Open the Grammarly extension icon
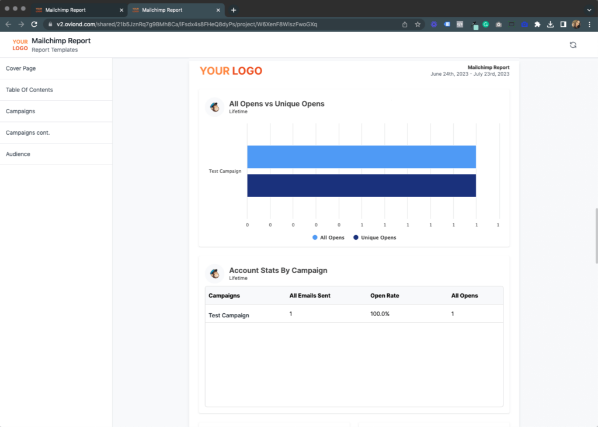Screen dimensions: 598x427 pos(485,24)
